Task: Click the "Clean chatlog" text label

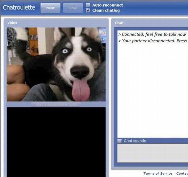Action: [x=106, y=10]
